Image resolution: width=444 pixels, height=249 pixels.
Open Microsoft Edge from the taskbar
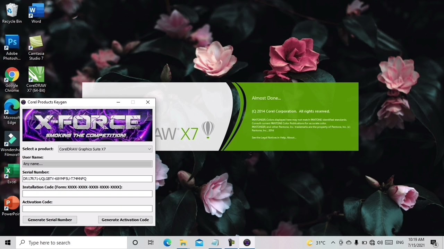click(167, 243)
